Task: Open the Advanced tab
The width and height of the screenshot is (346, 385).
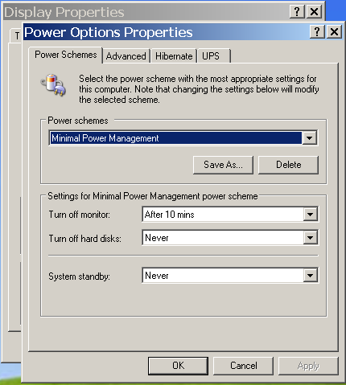Action: point(126,56)
